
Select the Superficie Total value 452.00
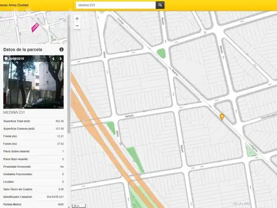(59, 121)
